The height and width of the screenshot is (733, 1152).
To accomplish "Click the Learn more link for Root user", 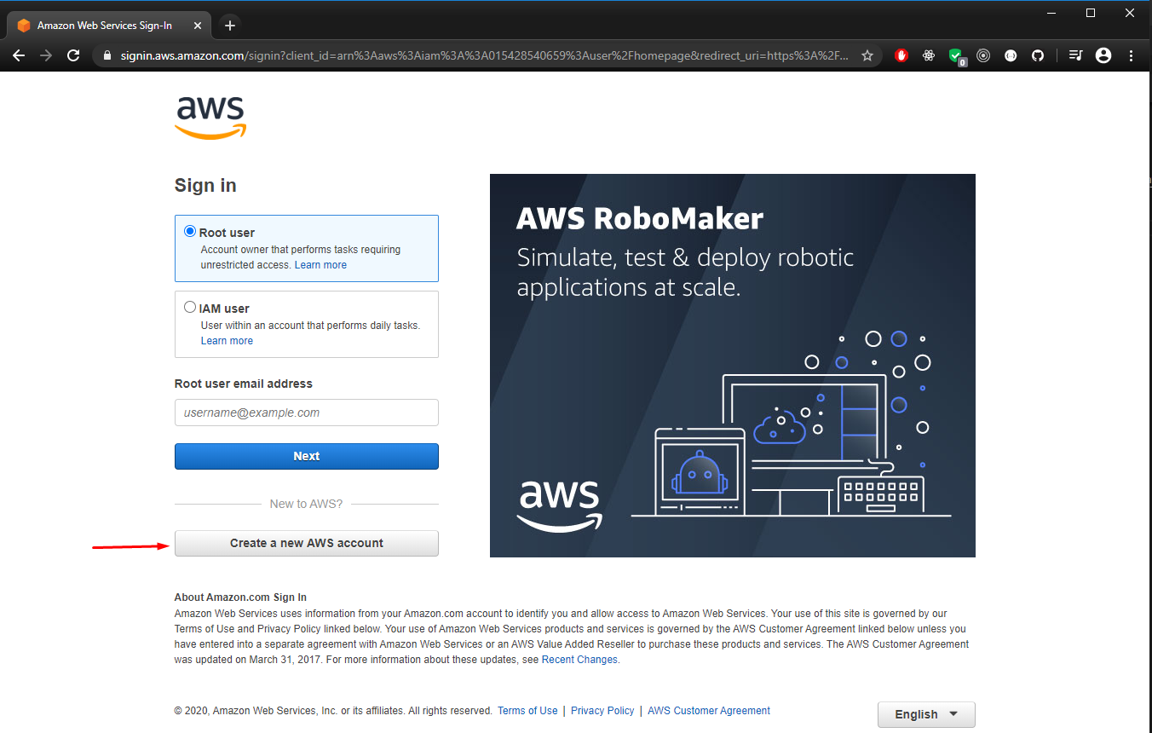I will [x=320, y=264].
